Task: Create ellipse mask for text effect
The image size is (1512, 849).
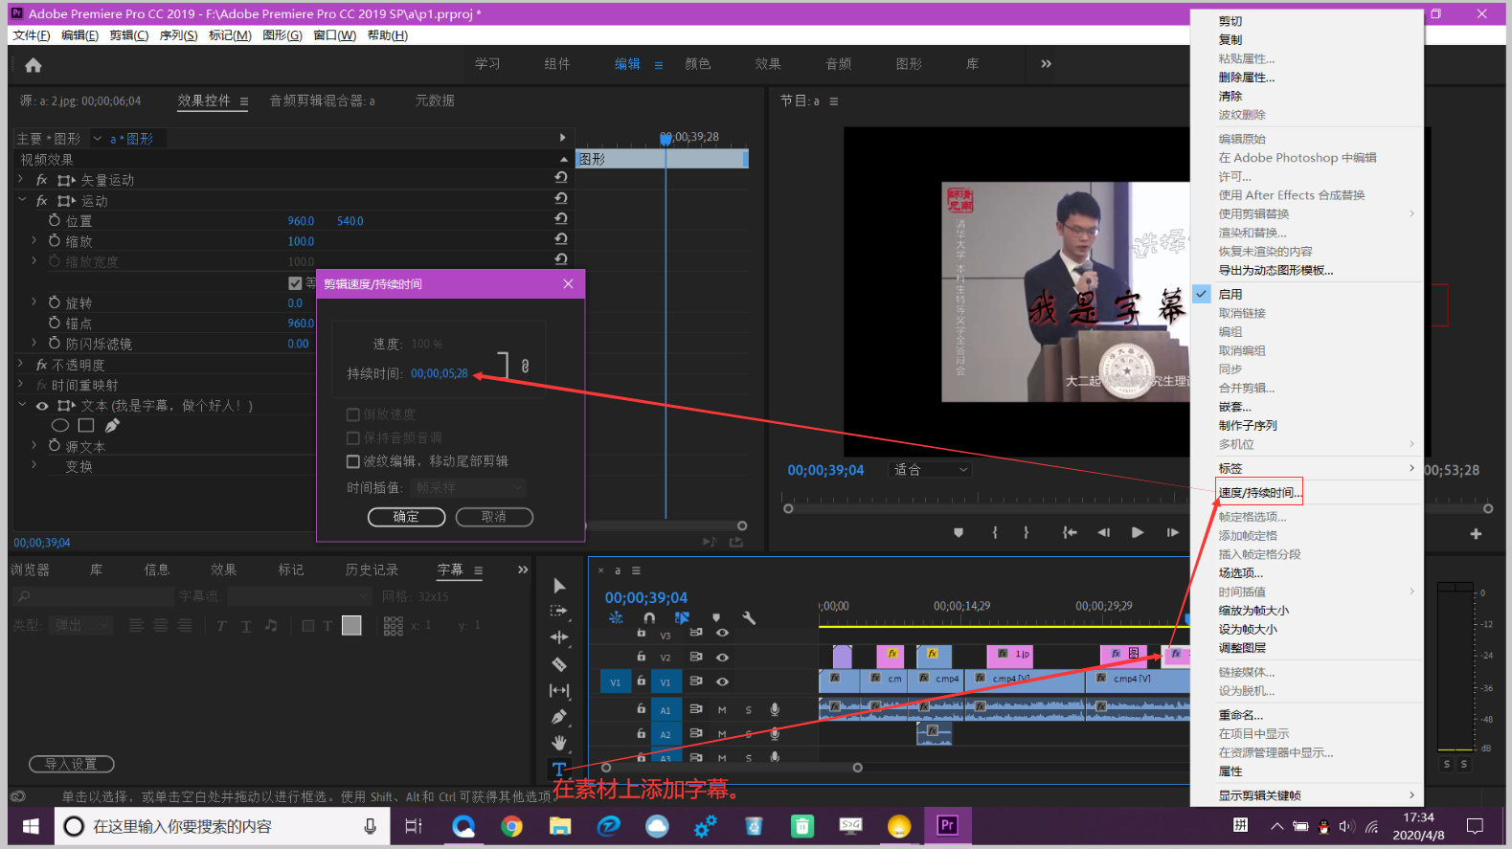Action: [60, 425]
